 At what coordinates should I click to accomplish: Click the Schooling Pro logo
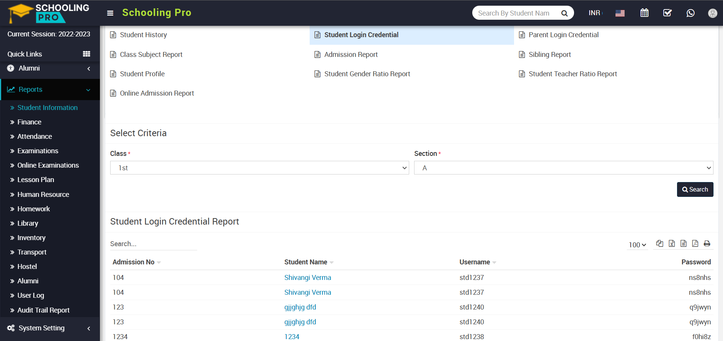(49, 13)
